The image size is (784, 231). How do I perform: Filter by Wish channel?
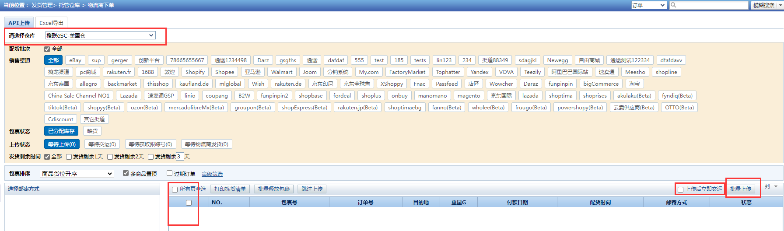(x=258, y=84)
